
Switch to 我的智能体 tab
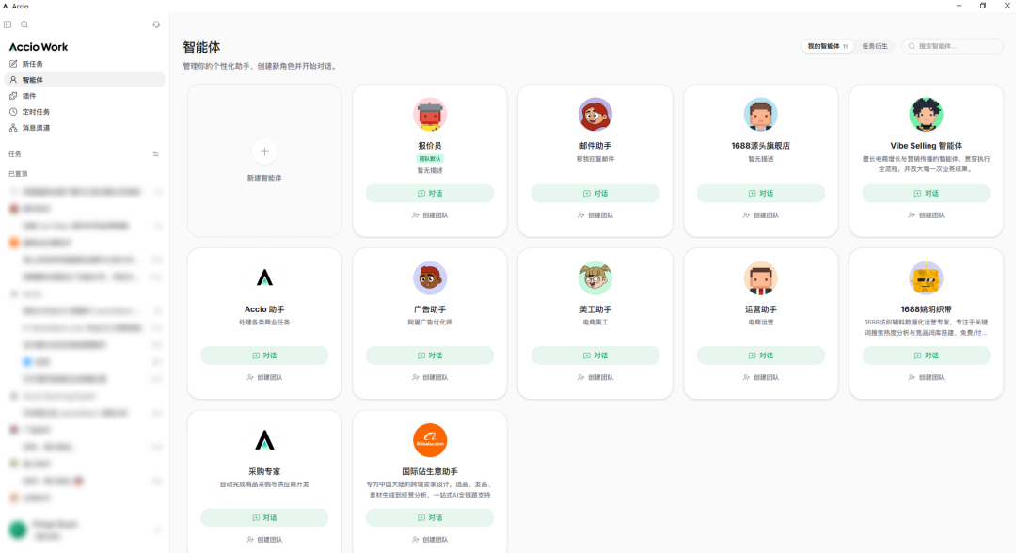point(828,46)
